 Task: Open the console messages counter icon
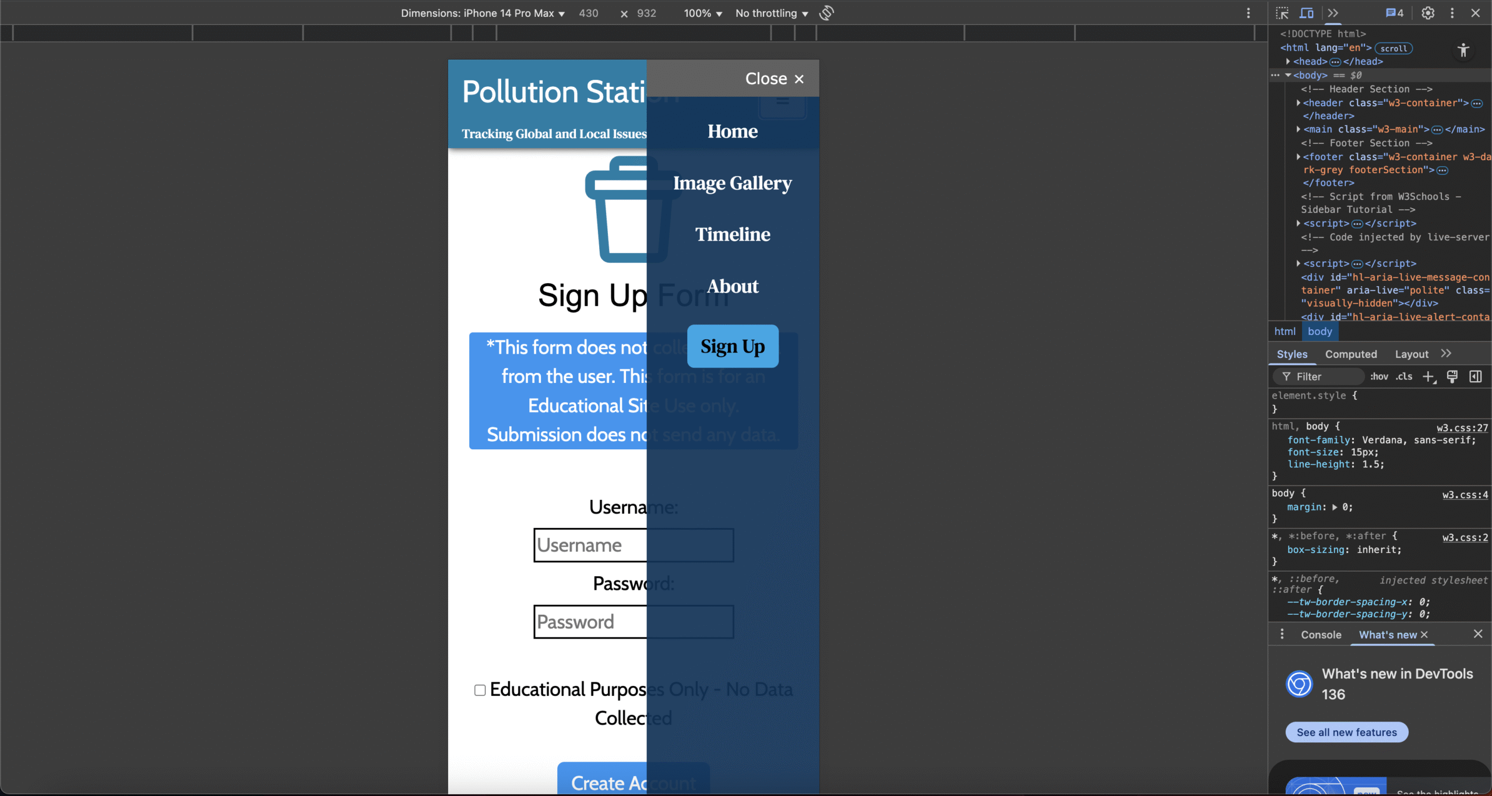1395,13
